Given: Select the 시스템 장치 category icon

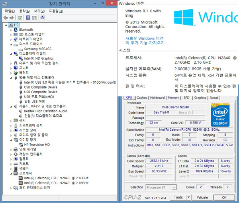Looking at the screenshot, I should click(x=16, y=130).
